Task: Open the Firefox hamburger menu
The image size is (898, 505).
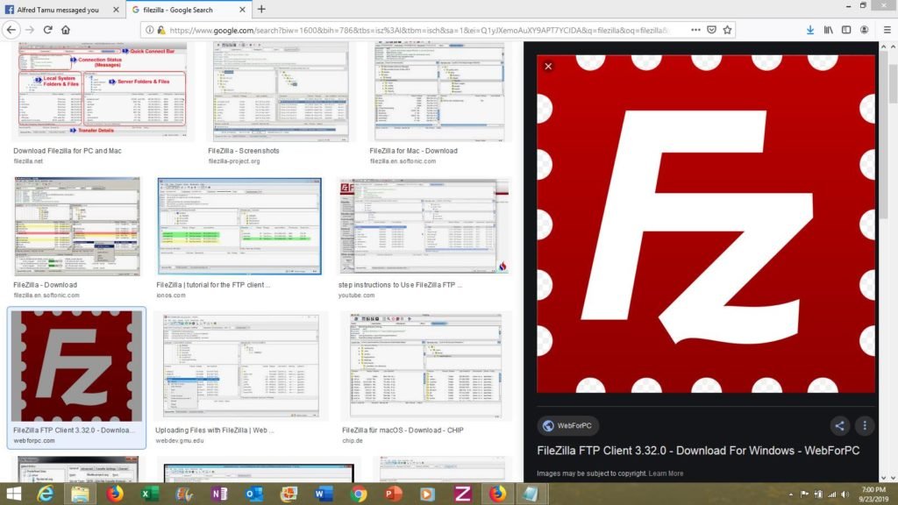Action: coord(887,30)
